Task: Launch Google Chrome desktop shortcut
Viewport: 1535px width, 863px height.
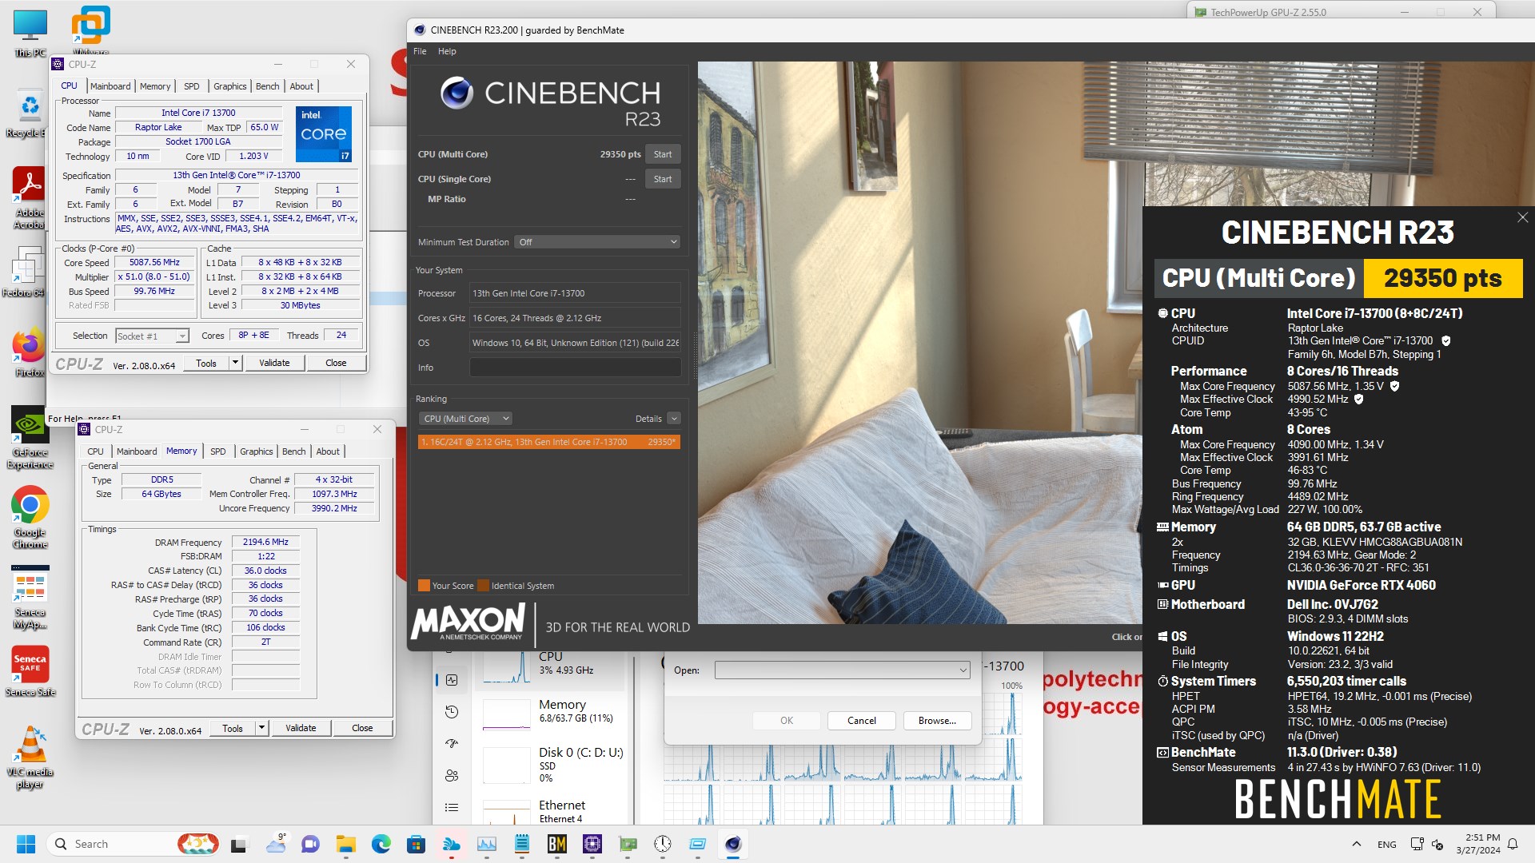Action: (x=30, y=518)
